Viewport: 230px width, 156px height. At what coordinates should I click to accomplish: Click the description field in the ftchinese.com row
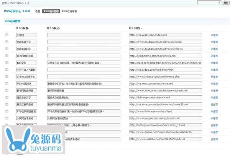click(84, 111)
